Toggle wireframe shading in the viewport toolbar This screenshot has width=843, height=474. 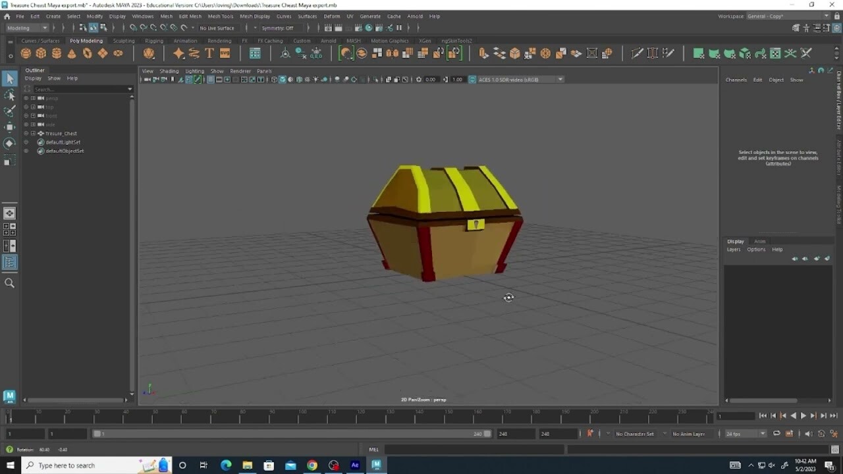click(275, 79)
